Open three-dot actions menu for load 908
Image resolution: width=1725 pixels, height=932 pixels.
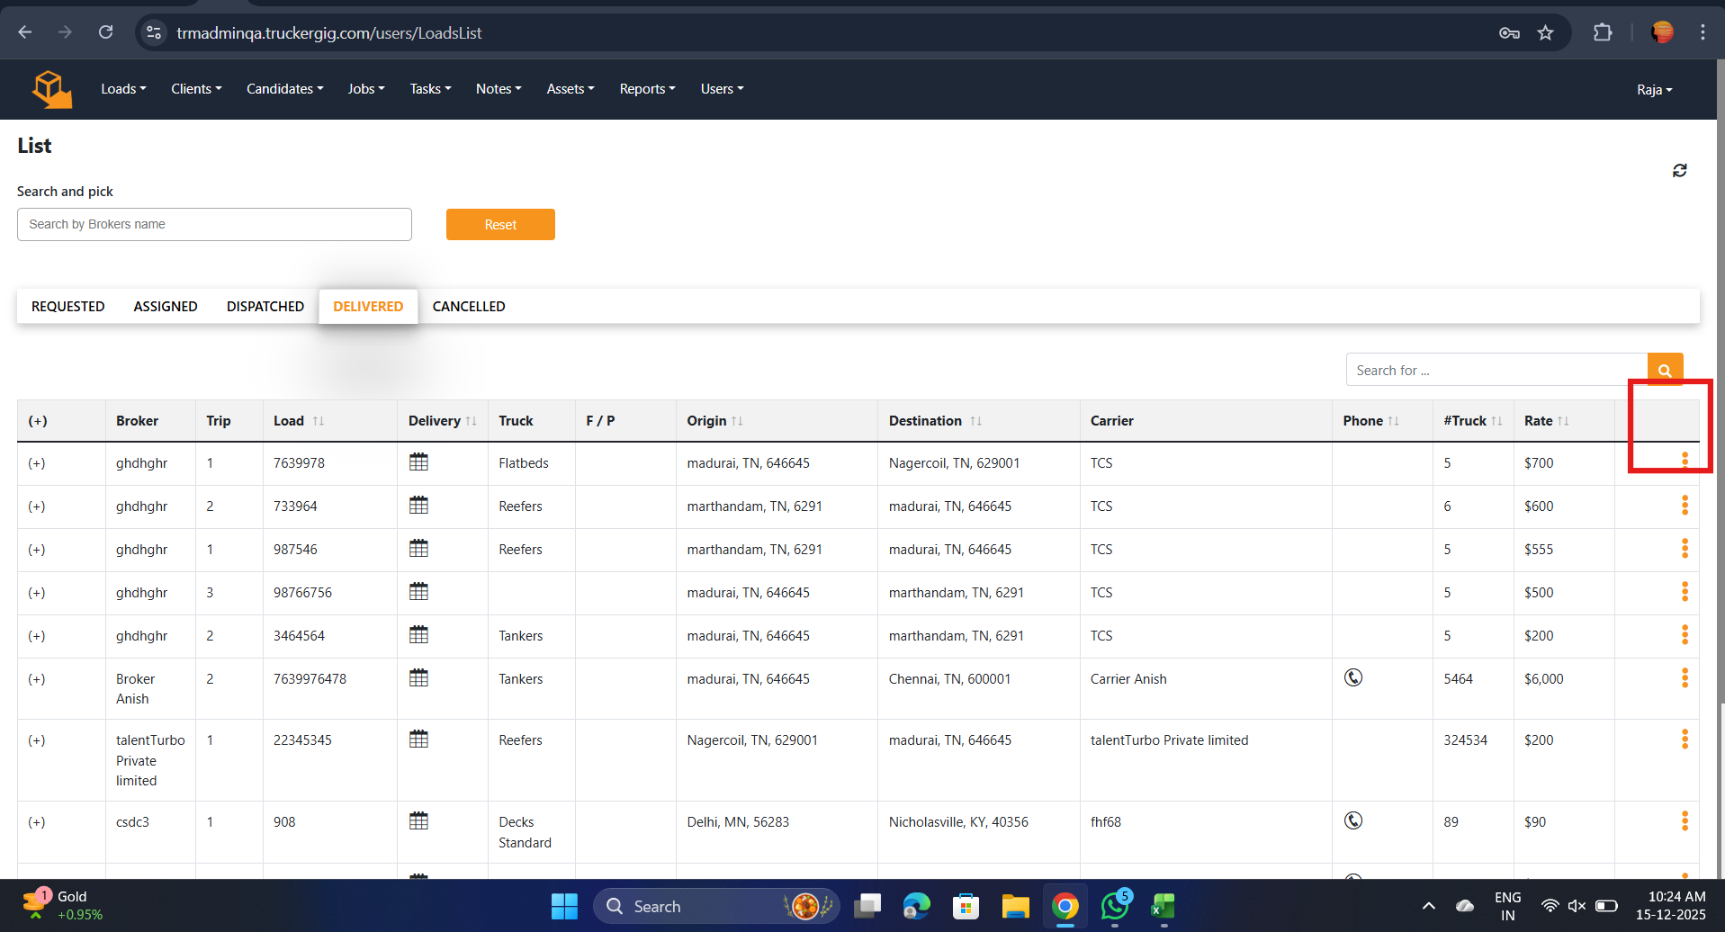point(1685,821)
